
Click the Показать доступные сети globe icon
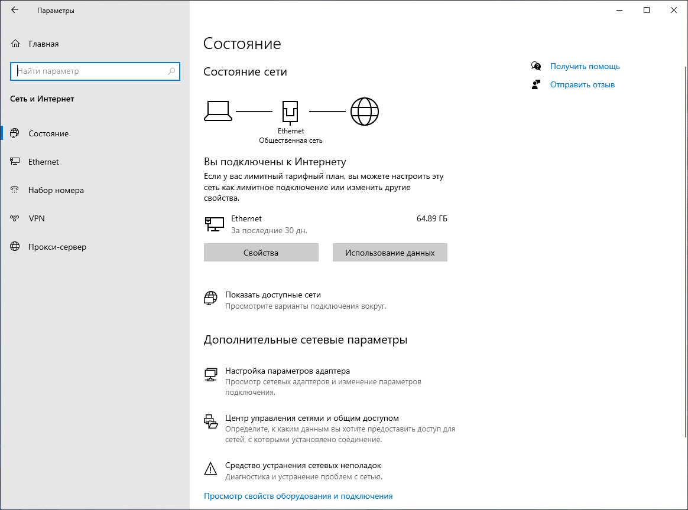click(210, 298)
